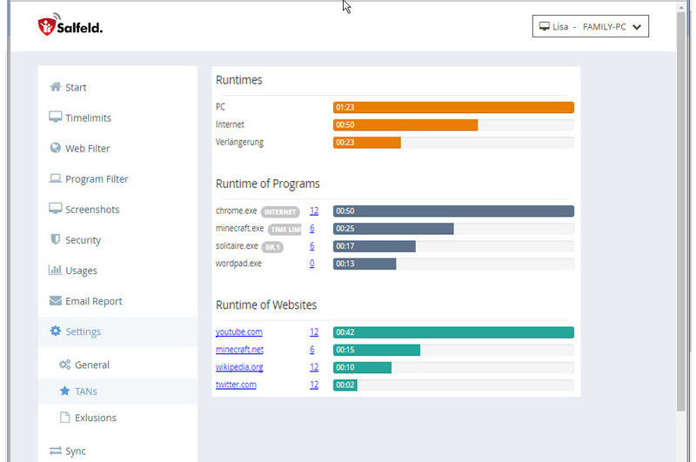Click the Web Filter globe icon
Screen dimensions: 696x462
[x=56, y=148]
